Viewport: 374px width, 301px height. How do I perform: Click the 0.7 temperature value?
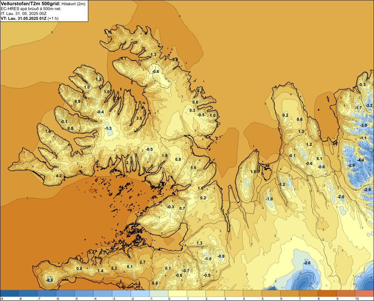click(x=182, y=208)
